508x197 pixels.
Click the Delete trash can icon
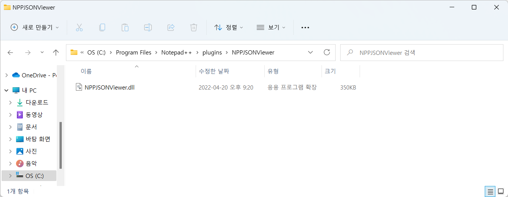[194, 27]
